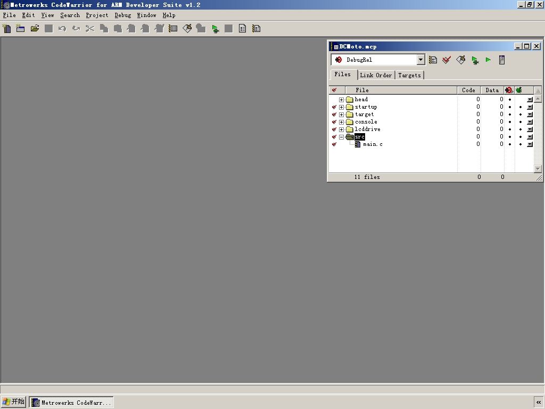
Task: Open the Window menu
Action: coord(146,15)
